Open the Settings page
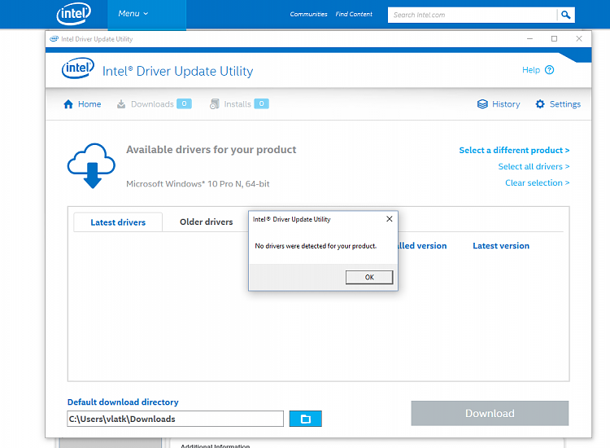The width and height of the screenshot is (610, 448). 565,104
